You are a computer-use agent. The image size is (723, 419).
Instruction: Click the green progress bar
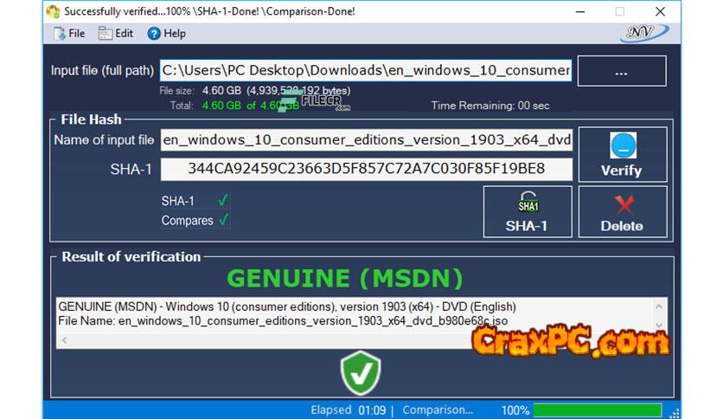pos(598,410)
